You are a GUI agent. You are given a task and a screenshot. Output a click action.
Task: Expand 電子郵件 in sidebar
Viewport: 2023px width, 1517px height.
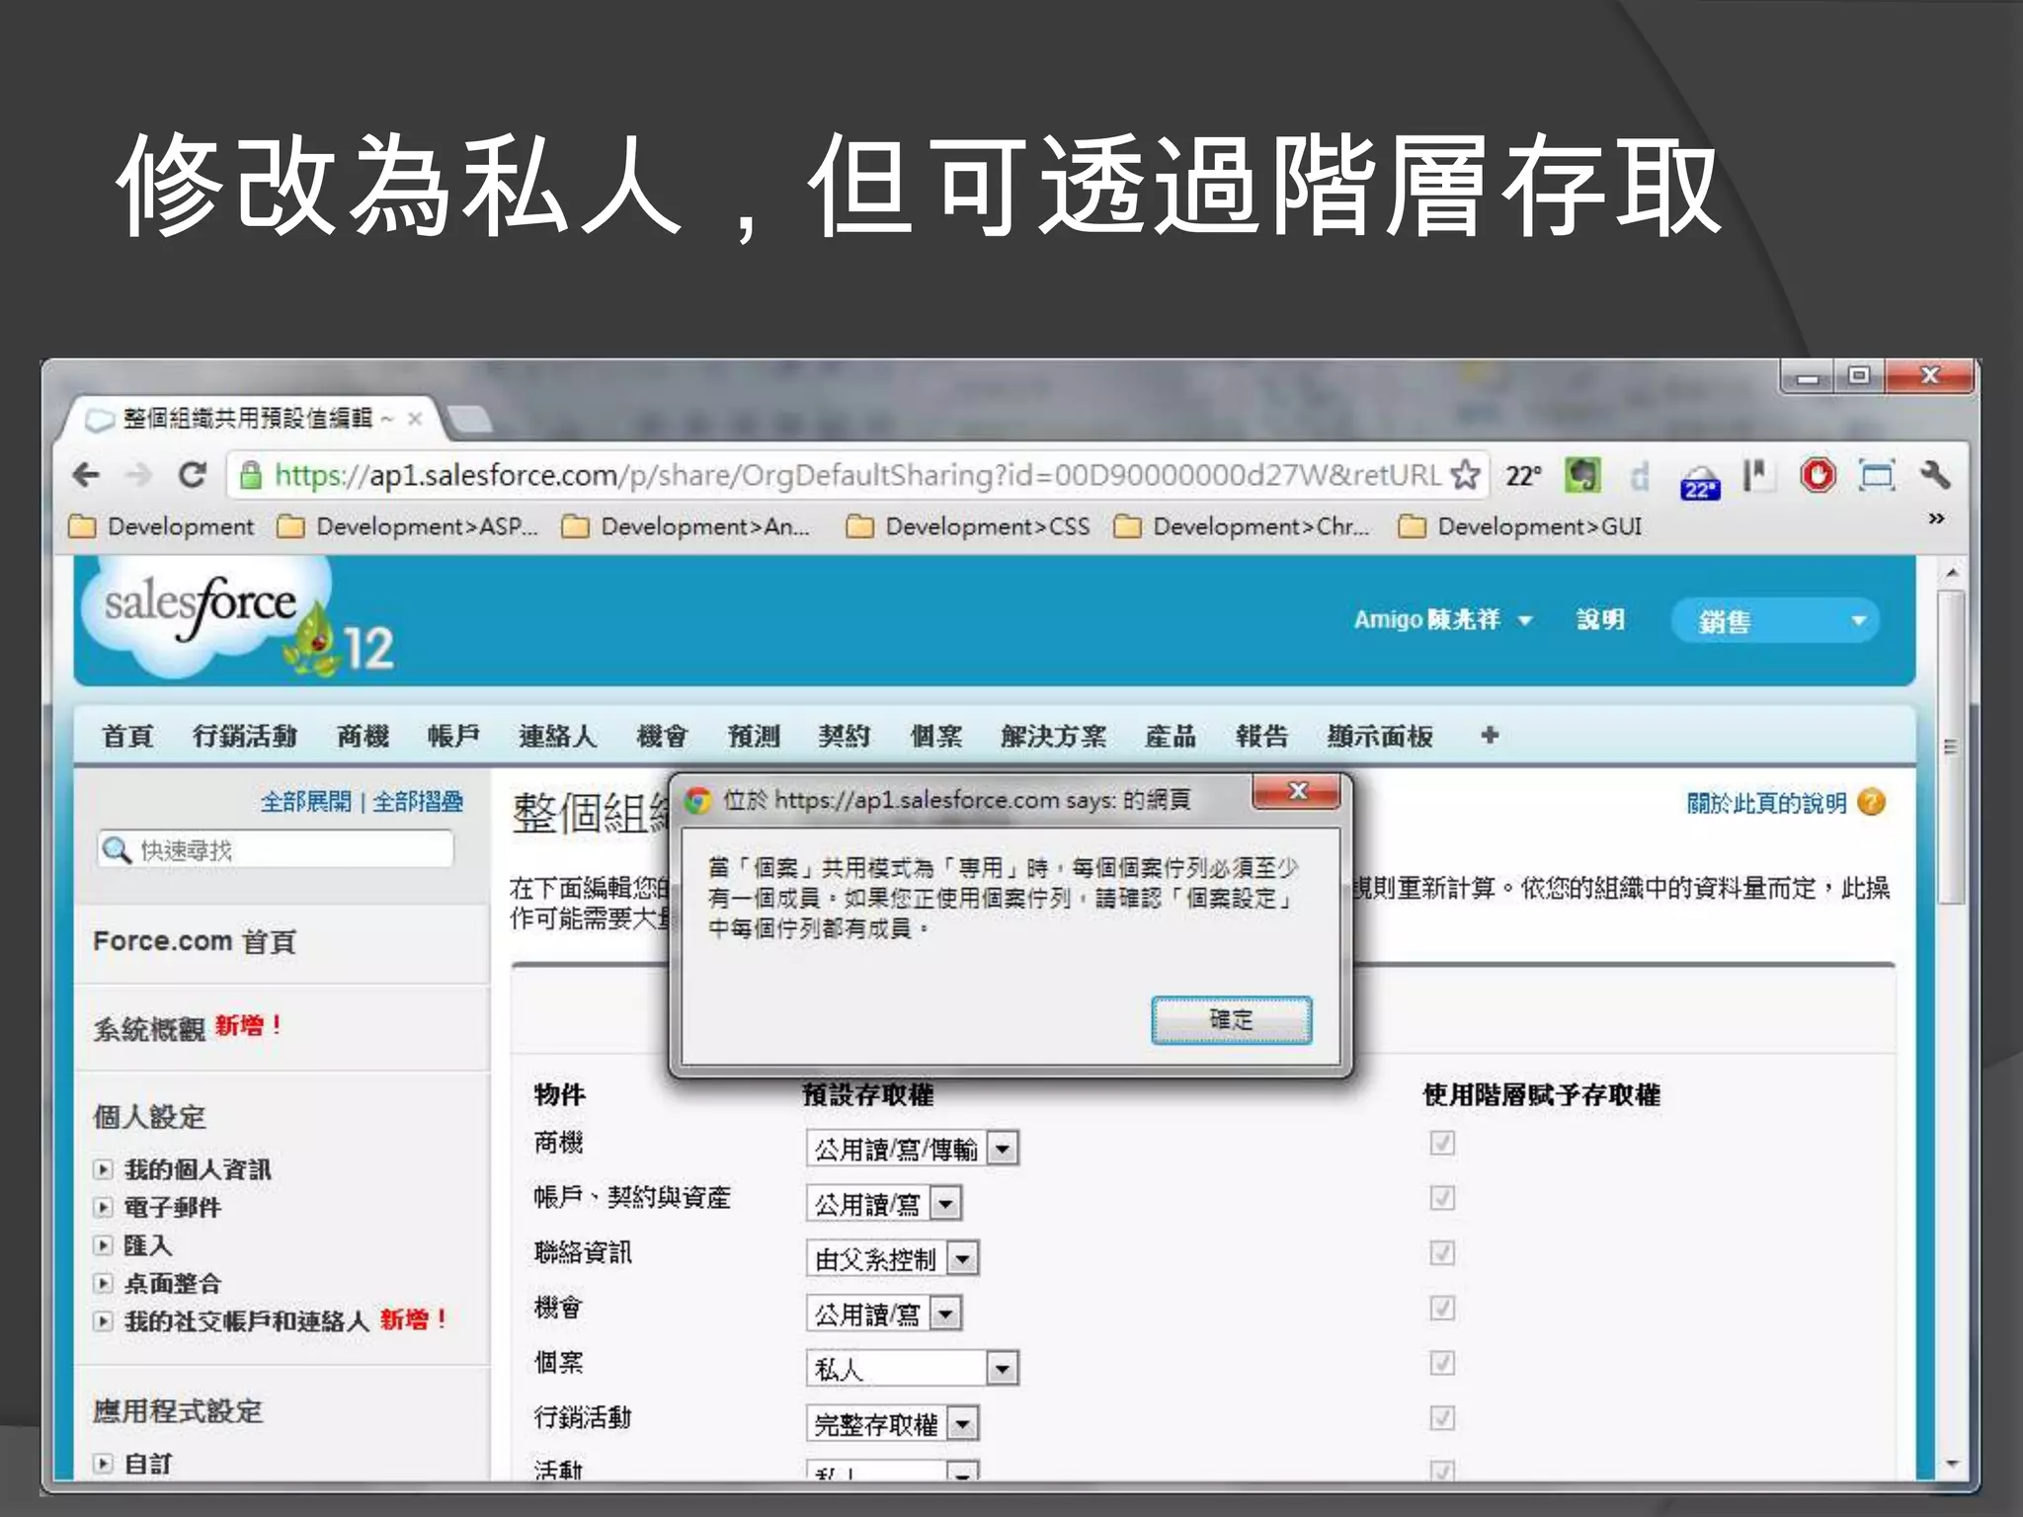click(x=103, y=1207)
